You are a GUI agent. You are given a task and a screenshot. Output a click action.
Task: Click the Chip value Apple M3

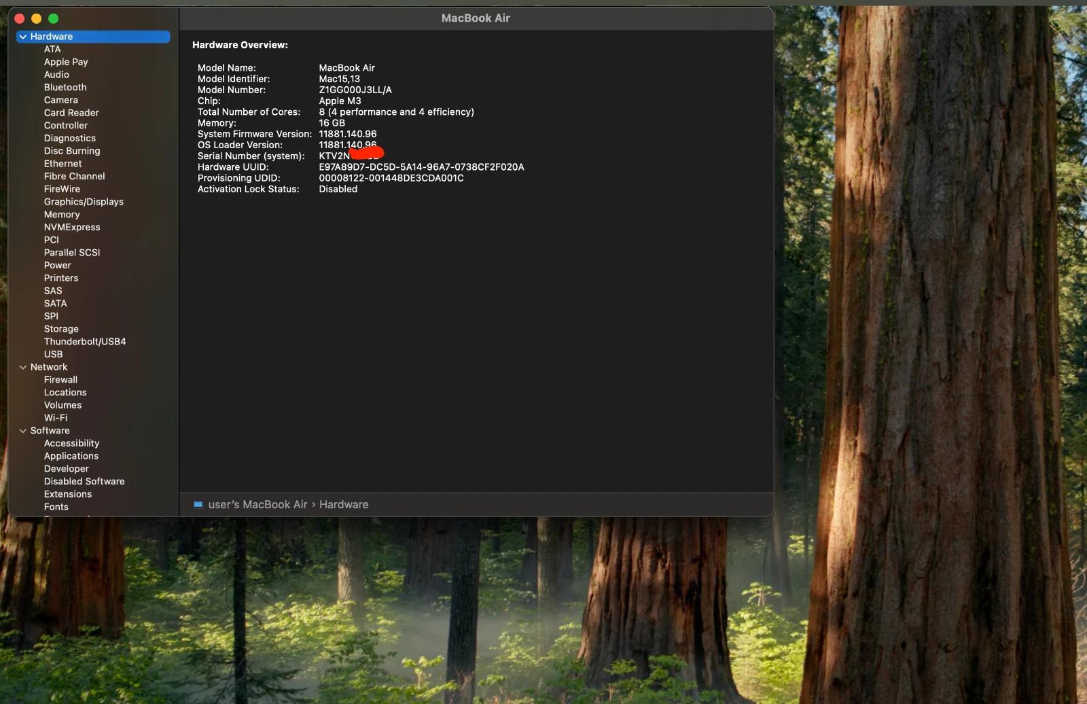click(x=340, y=101)
